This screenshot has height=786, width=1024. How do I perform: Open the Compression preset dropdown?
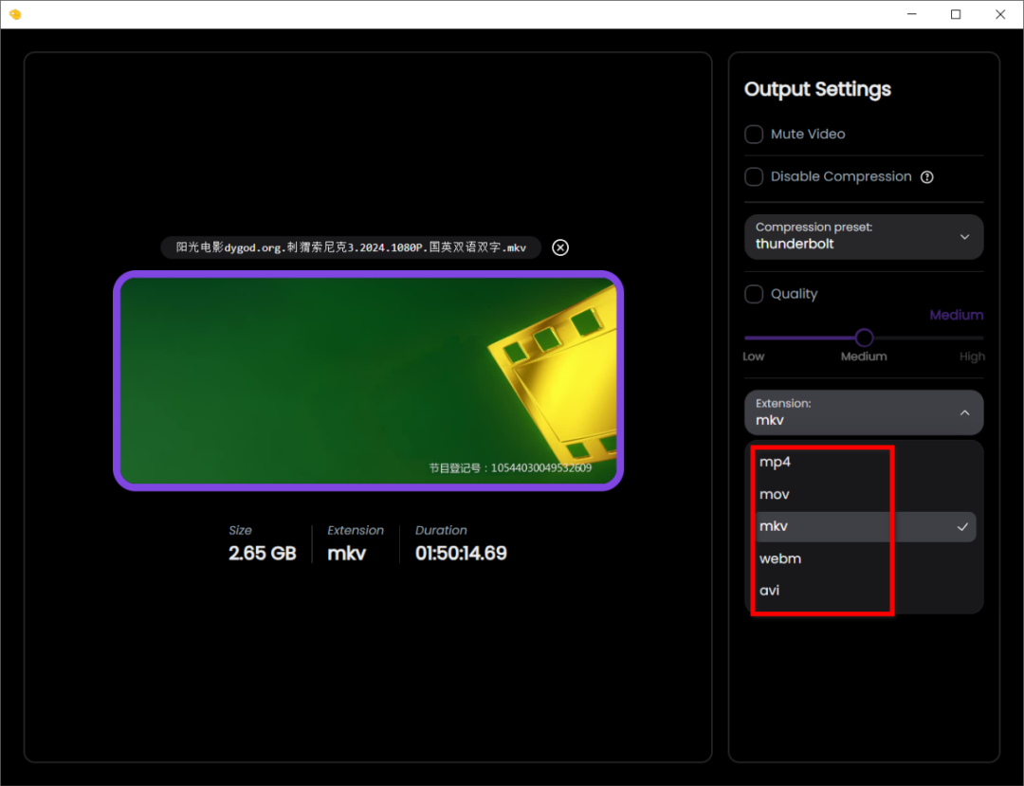coord(863,236)
